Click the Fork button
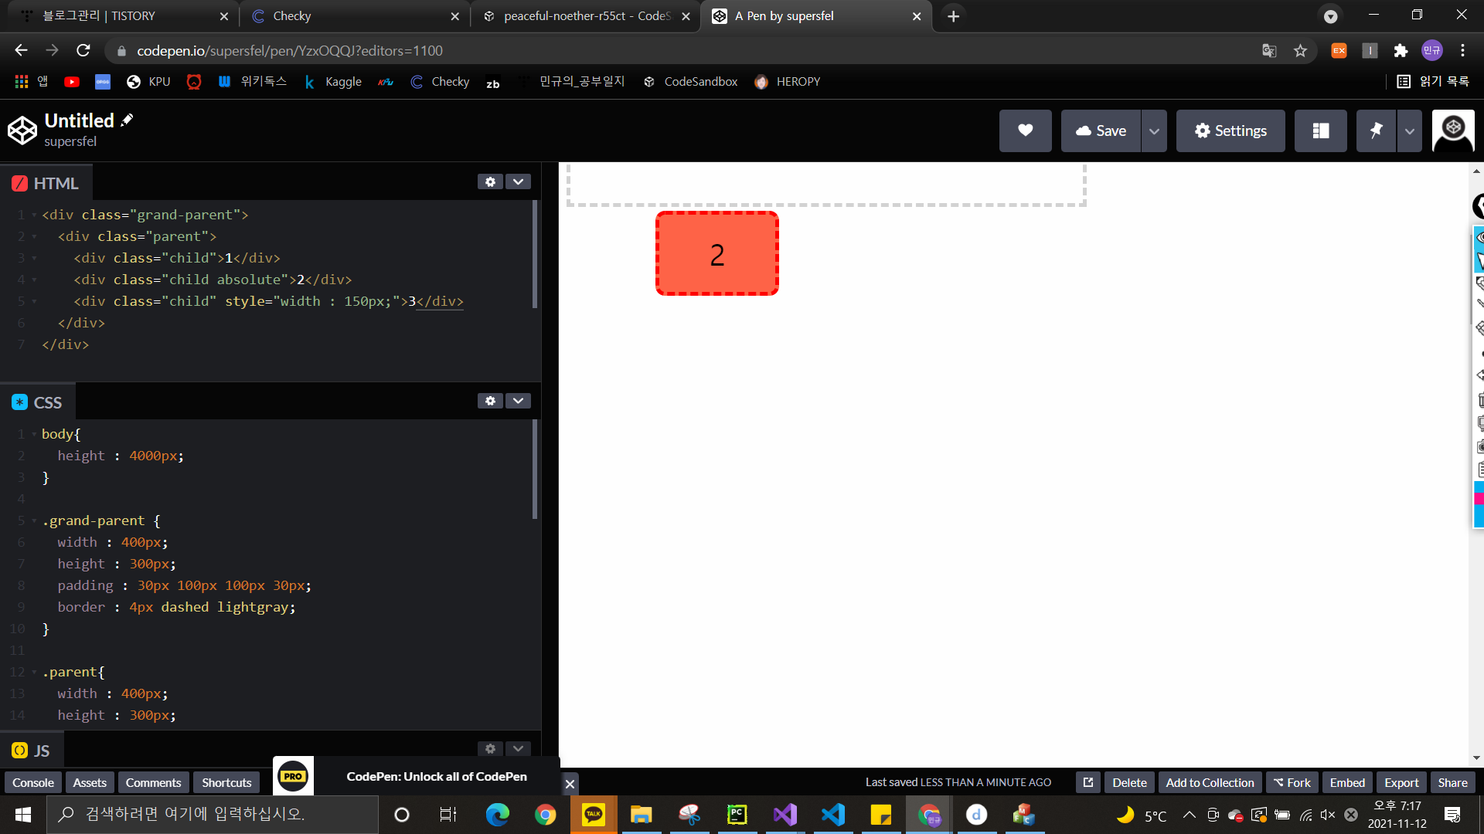1484x834 pixels. (x=1292, y=782)
